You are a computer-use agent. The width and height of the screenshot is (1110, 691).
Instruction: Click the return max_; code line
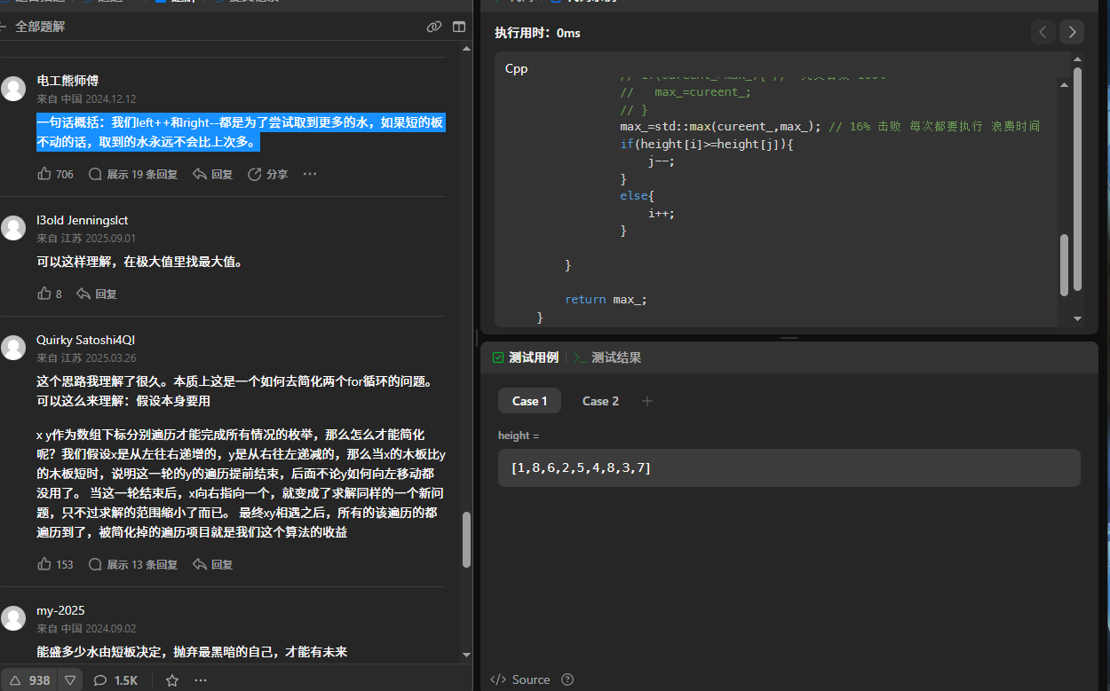(606, 299)
